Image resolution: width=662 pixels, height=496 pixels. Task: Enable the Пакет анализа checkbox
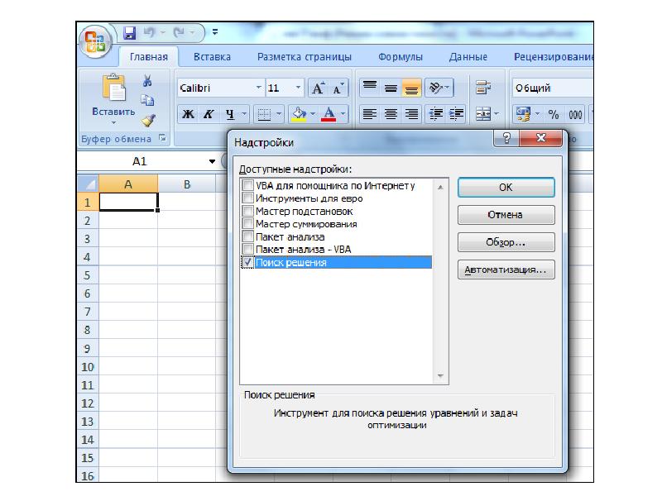point(247,237)
